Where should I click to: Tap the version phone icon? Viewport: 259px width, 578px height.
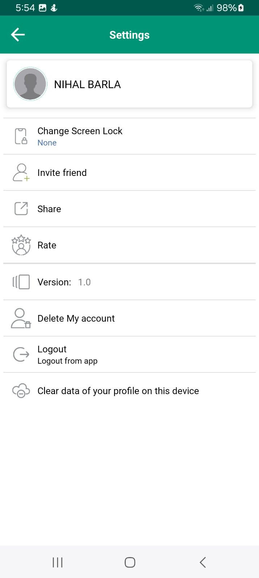[x=21, y=282]
